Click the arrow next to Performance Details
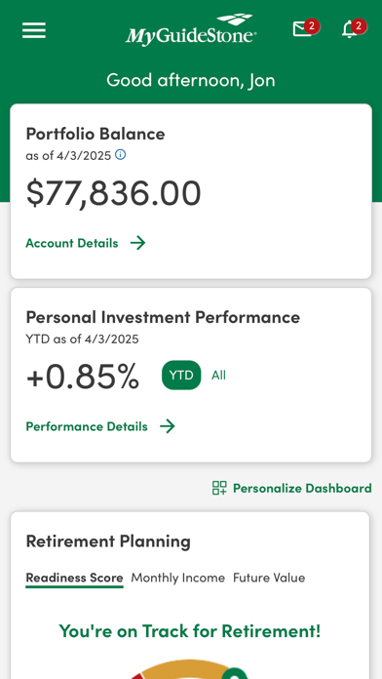Screen dimensions: 382x679 point(168,426)
